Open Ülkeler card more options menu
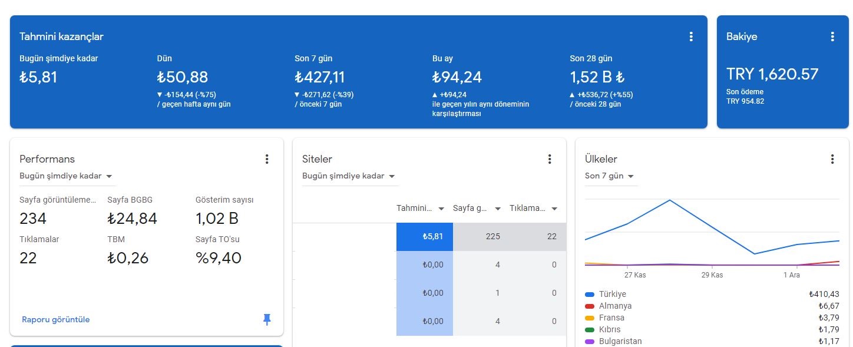853x347 pixels. (832, 159)
